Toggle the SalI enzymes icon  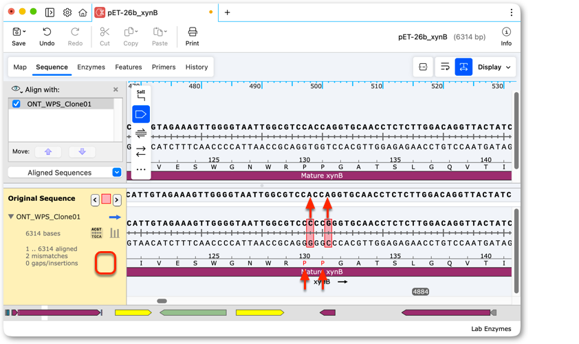[141, 95]
